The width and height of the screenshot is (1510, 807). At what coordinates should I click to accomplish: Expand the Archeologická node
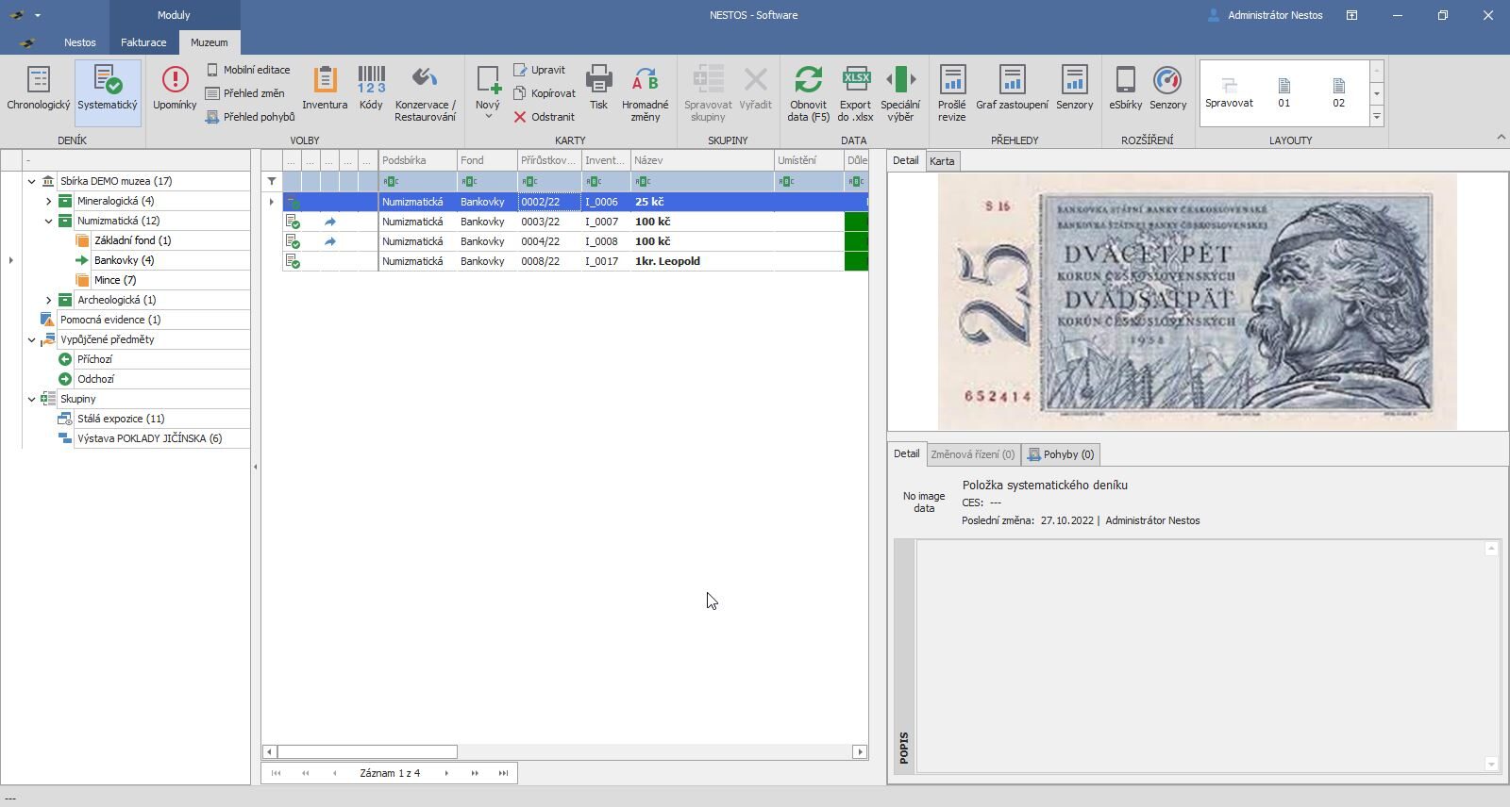click(48, 300)
